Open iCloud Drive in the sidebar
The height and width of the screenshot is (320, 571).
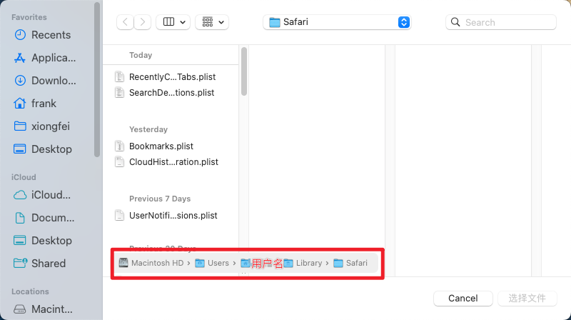51,195
